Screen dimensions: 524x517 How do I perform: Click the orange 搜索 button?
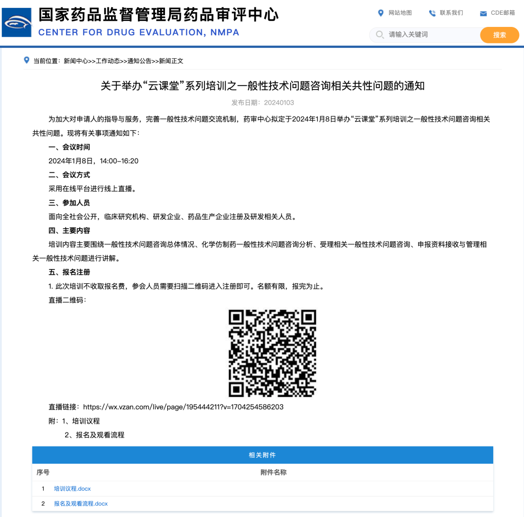[x=499, y=35]
